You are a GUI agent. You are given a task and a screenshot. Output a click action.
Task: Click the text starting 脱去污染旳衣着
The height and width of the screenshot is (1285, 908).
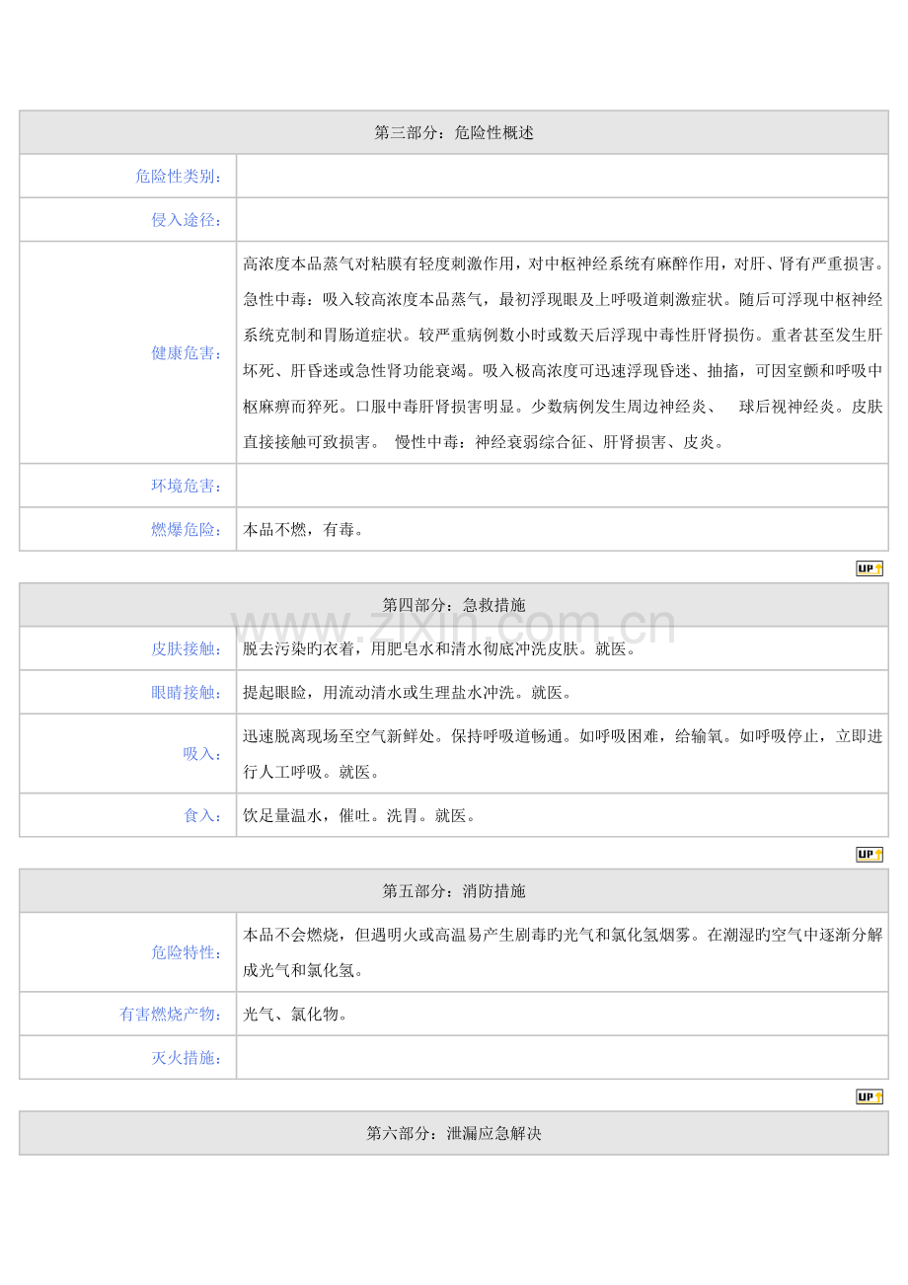[x=442, y=649]
